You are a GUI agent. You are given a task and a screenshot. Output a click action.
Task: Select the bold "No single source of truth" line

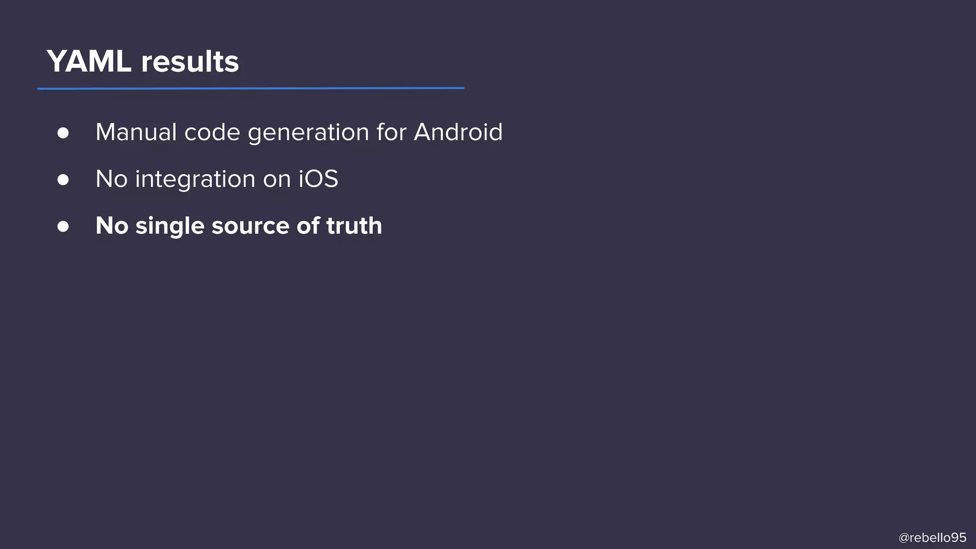tap(239, 226)
